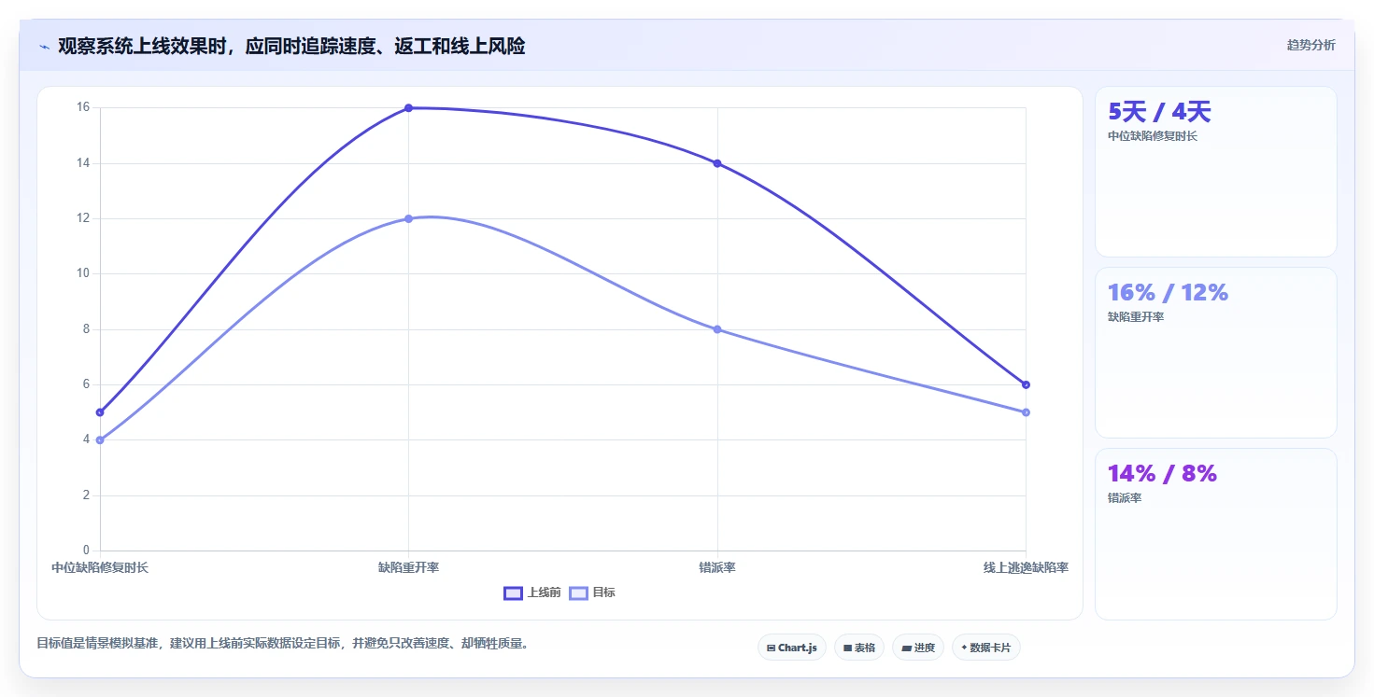The image size is (1374, 697).
Task: Click the 目标 point at 中位缺陷修复时长 (4)
Action: coord(100,439)
